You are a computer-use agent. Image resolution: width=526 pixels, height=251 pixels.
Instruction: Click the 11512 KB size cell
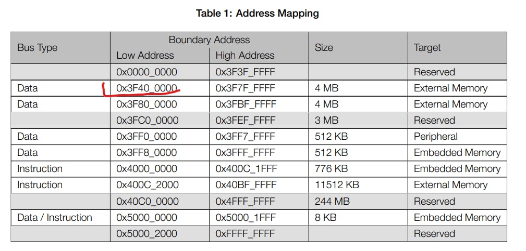click(x=337, y=185)
